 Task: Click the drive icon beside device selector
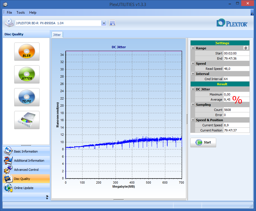9,23
